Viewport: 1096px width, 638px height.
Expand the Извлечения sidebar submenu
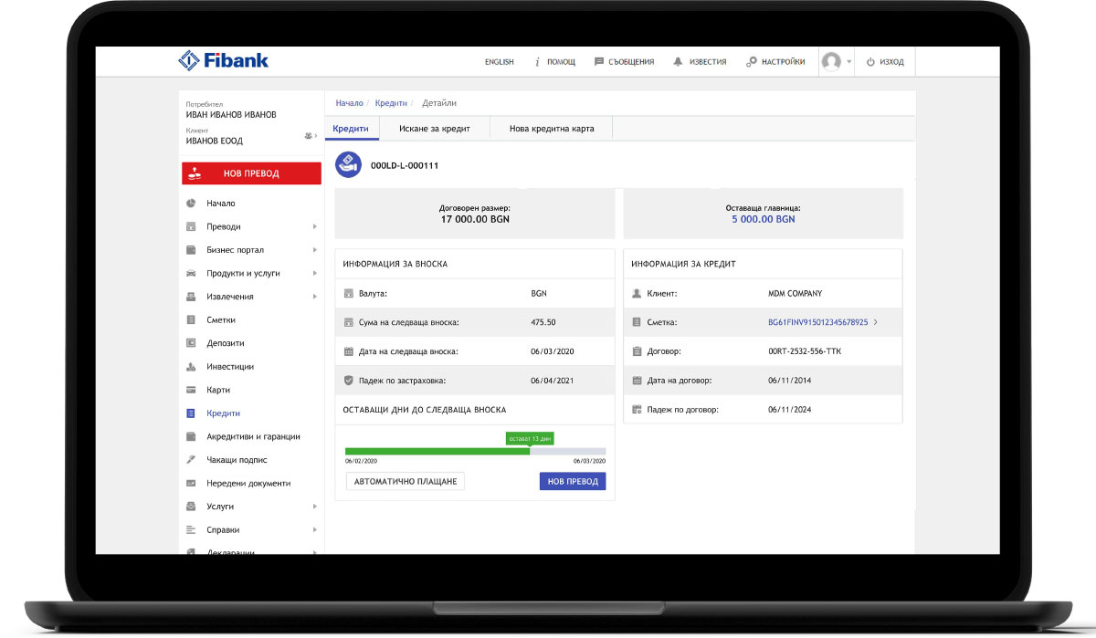[x=314, y=297]
